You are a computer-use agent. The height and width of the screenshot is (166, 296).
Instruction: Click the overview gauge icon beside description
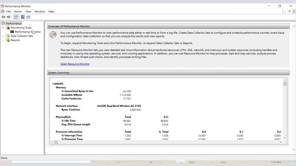[x=53, y=35]
